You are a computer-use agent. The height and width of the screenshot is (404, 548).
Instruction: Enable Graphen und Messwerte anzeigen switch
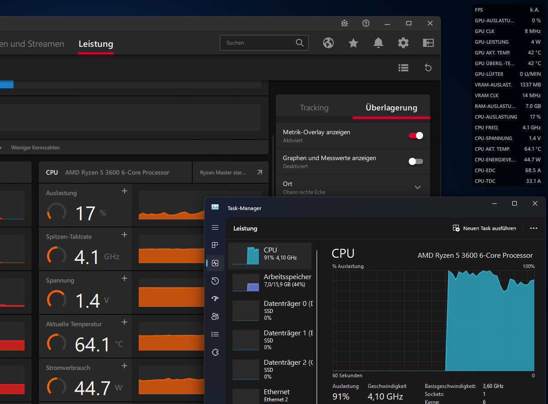(415, 161)
